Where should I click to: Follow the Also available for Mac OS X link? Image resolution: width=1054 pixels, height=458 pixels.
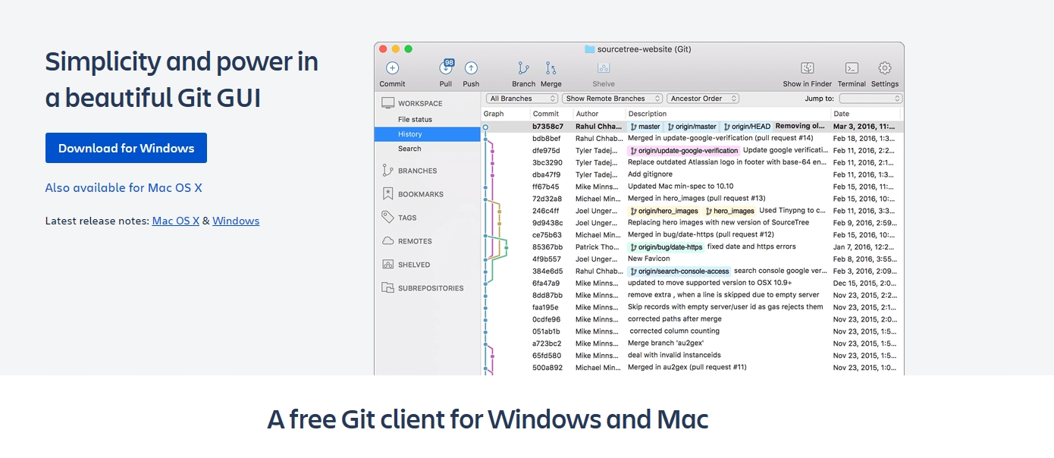tap(124, 187)
